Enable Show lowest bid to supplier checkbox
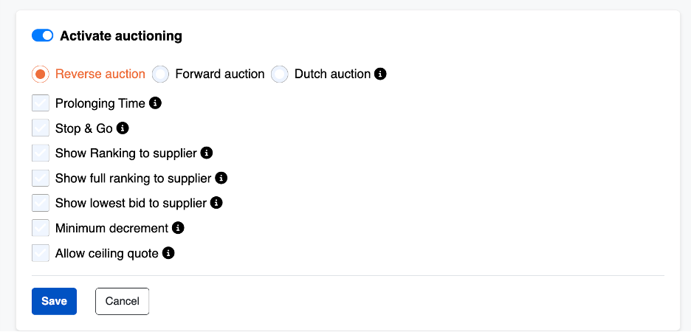This screenshot has width=691, height=332. point(41,203)
